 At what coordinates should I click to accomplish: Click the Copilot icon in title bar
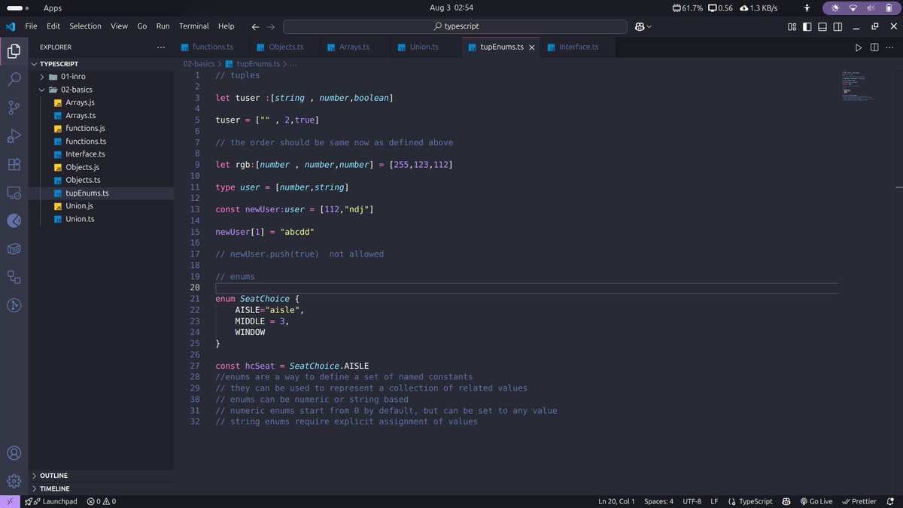639,26
